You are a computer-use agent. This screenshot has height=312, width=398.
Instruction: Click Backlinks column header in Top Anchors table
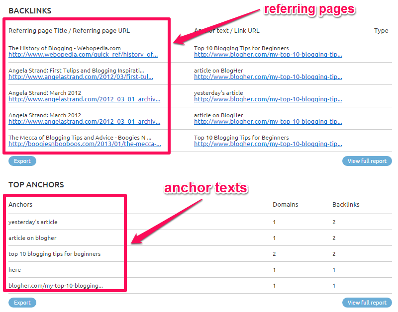pos(346,205)
